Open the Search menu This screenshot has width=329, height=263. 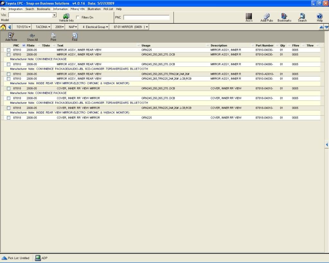pos(30,9)
